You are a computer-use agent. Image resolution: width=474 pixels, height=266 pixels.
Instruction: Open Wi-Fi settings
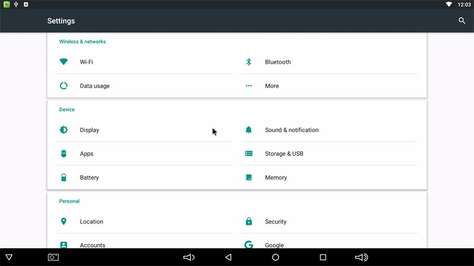[x=86, y=62]
